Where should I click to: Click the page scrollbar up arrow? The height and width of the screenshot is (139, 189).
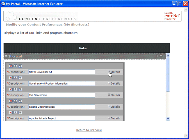(186, 9)
